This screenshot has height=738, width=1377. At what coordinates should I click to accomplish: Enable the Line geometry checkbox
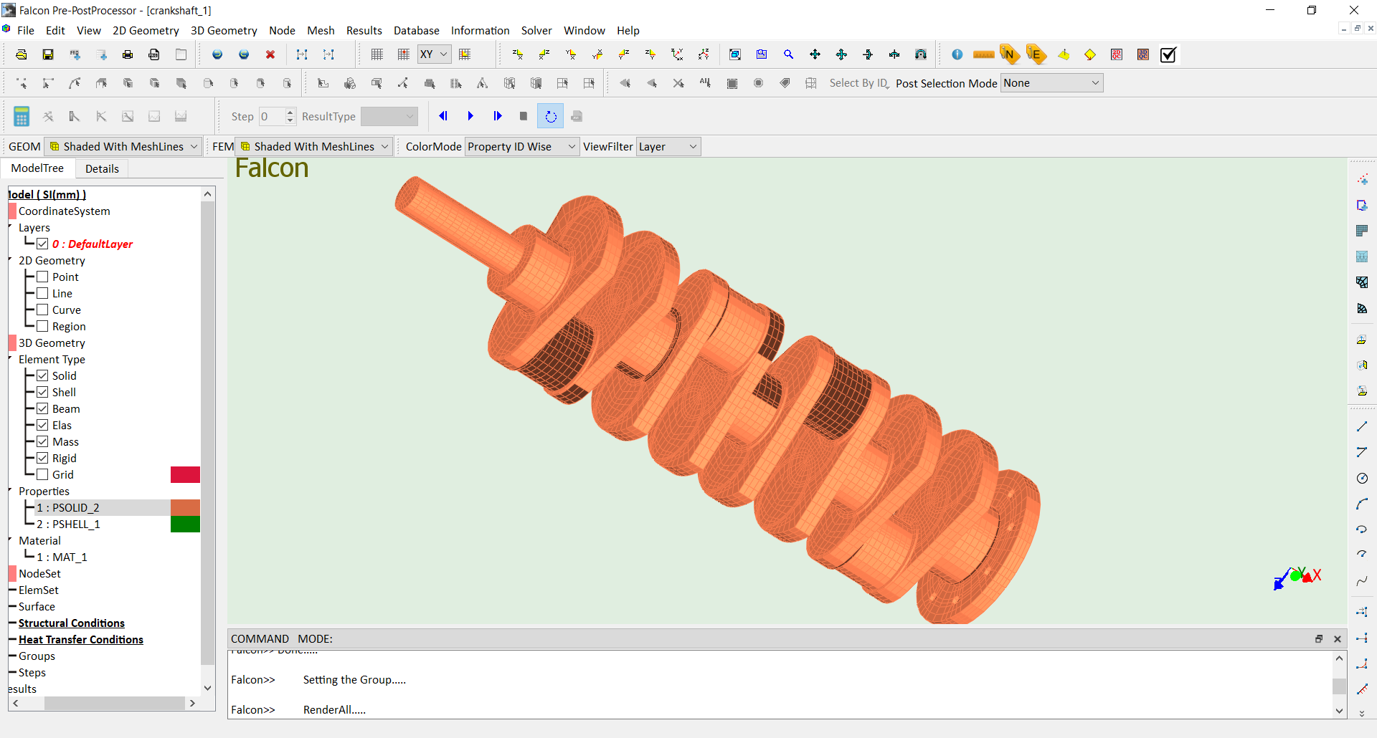pos(42,293)
